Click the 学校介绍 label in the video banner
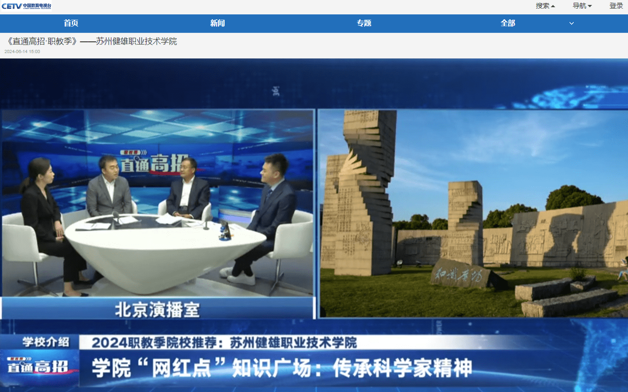Screen dimensions: 628x392 [x=46, y=342]
